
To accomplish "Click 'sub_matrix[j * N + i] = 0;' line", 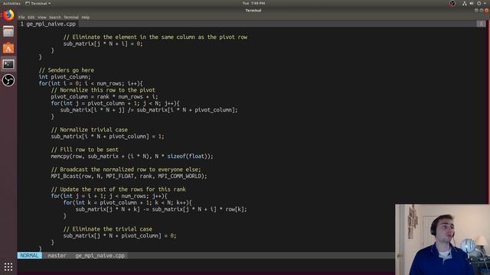I will (103, 44).
